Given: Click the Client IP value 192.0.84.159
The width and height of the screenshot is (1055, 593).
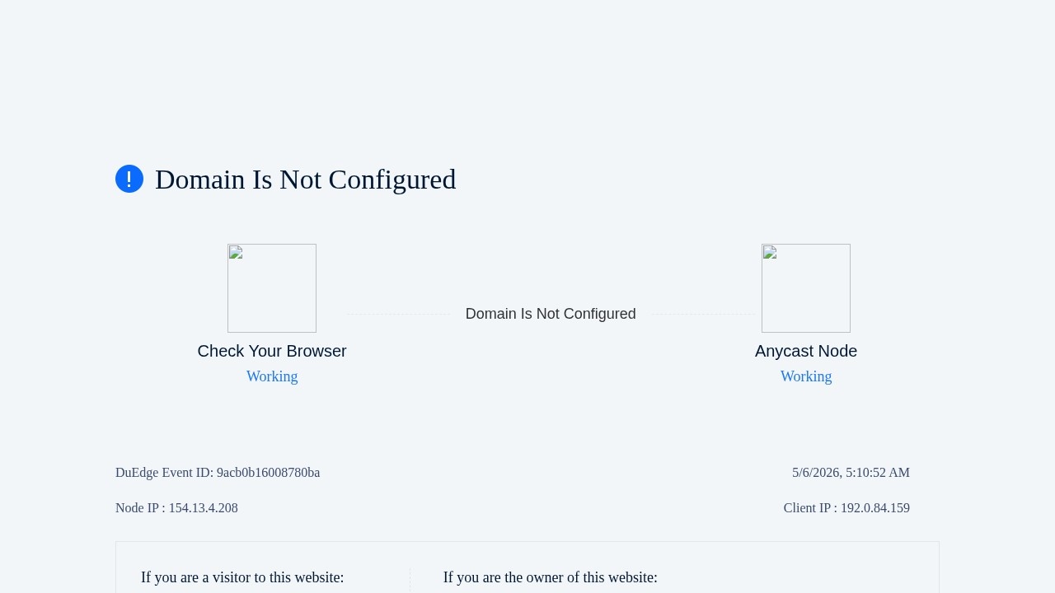Looking at the screenshot, I should tap(875, 508).
